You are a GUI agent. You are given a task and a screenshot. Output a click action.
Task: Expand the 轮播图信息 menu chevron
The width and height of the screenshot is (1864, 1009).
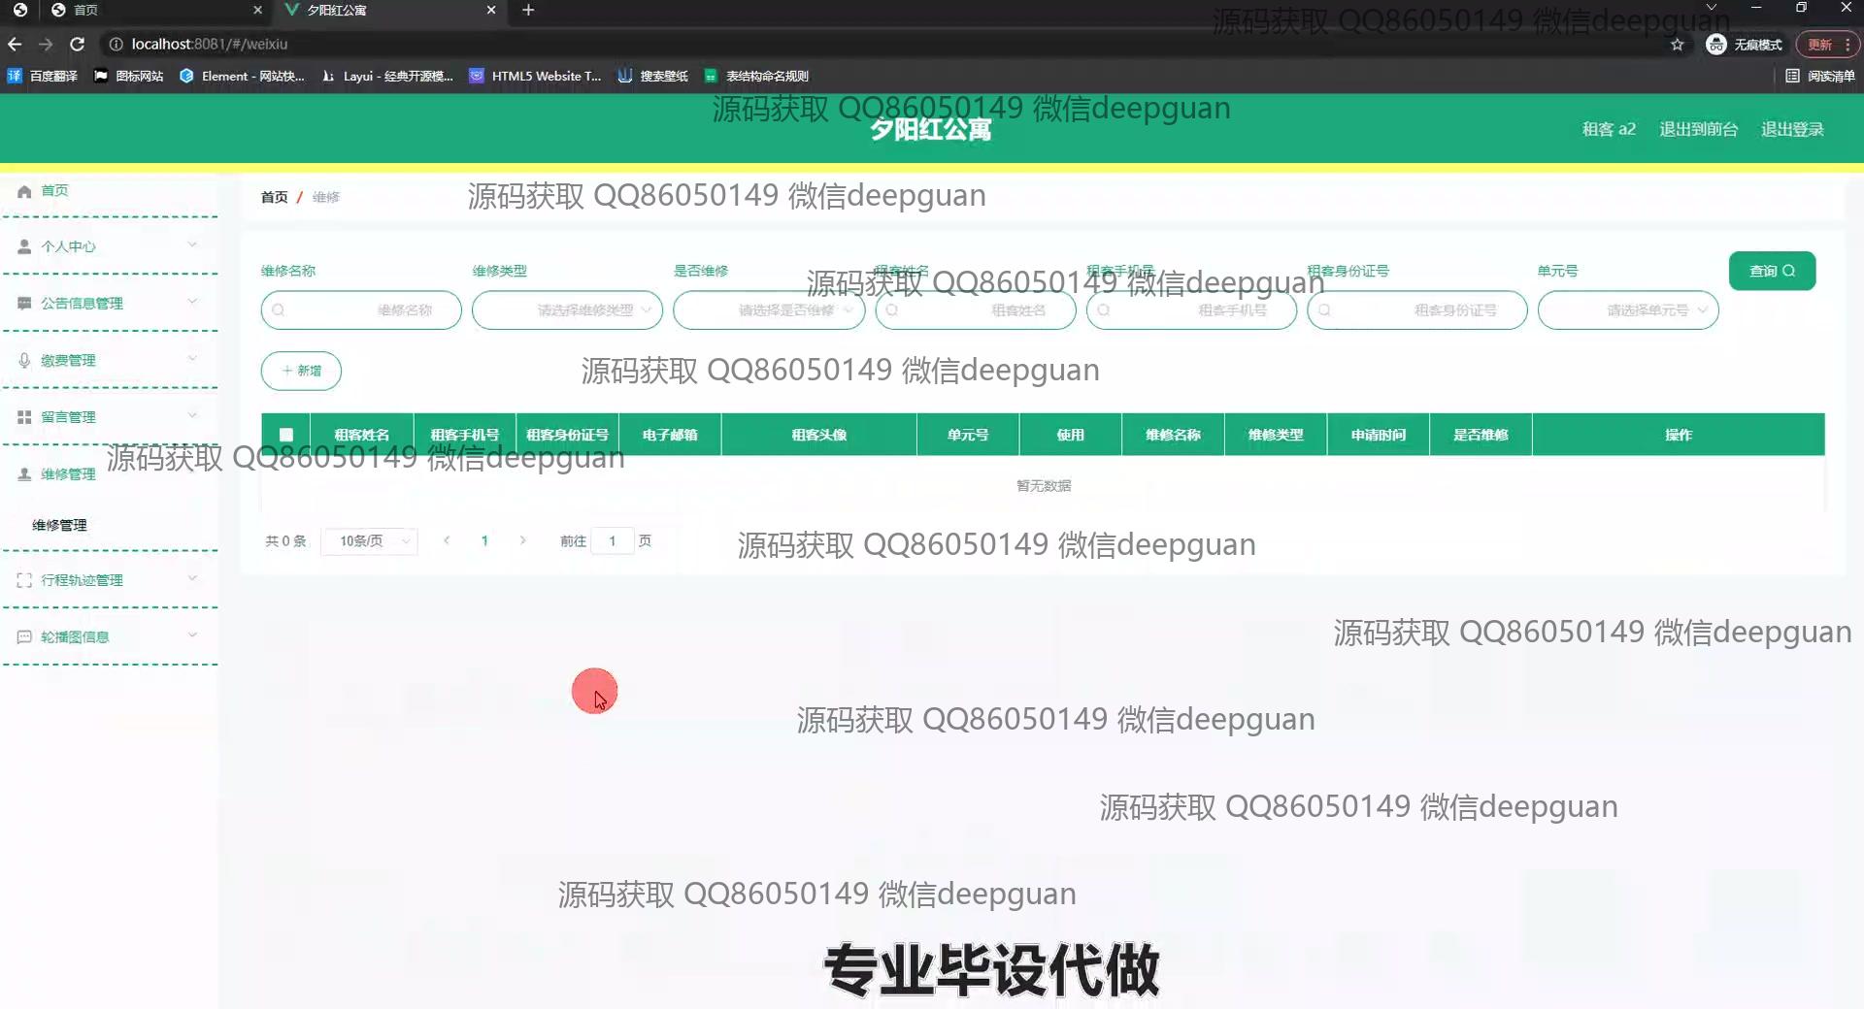point(192,635)
